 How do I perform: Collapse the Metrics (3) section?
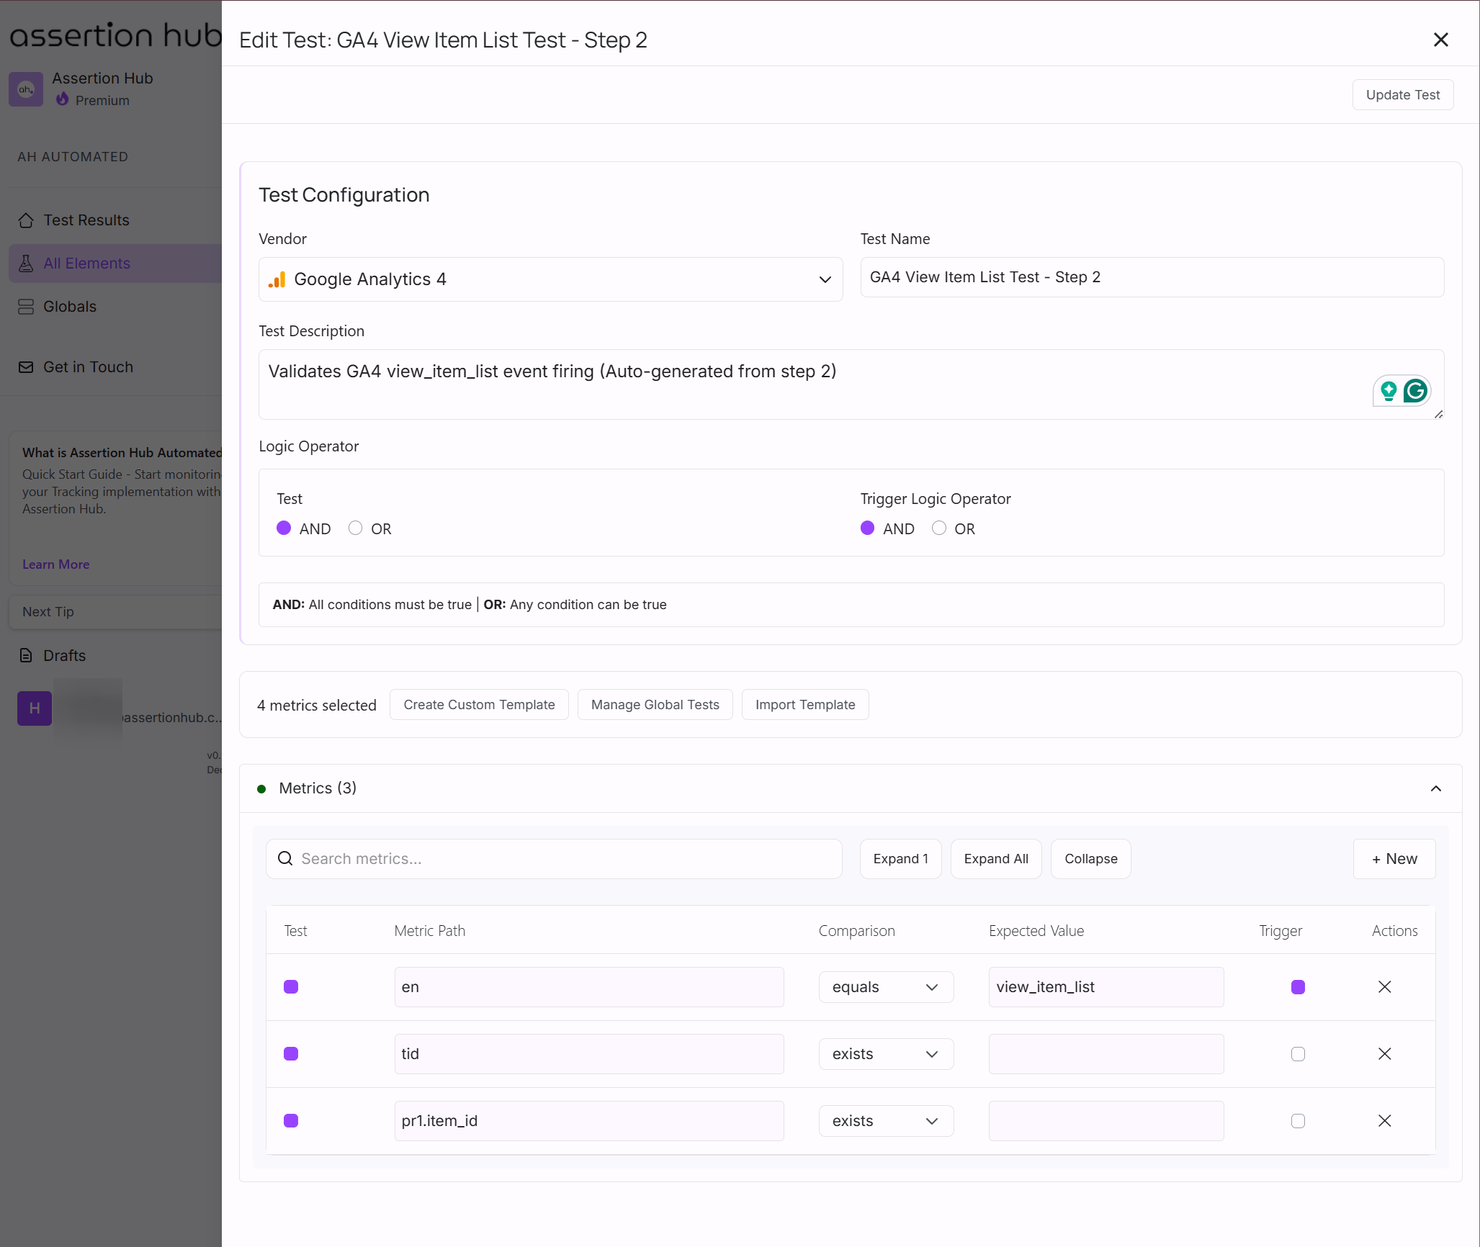[1436, 788]
